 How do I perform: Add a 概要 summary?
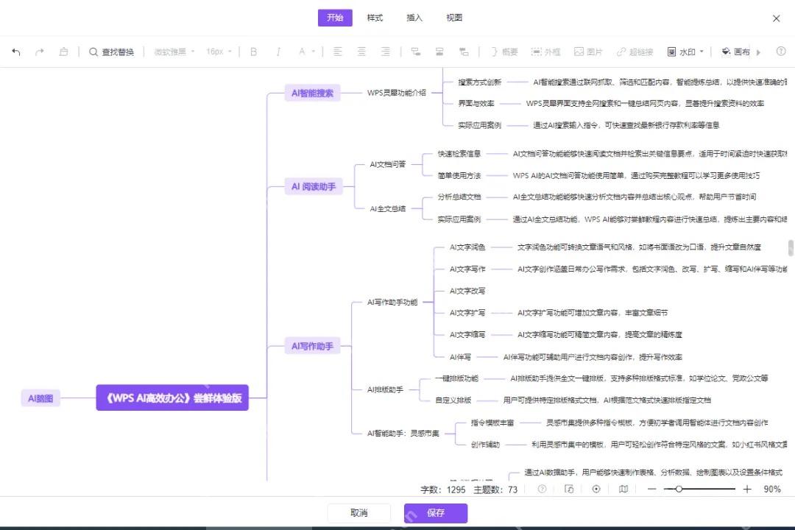pyautogui.click(x=504, y=52)
